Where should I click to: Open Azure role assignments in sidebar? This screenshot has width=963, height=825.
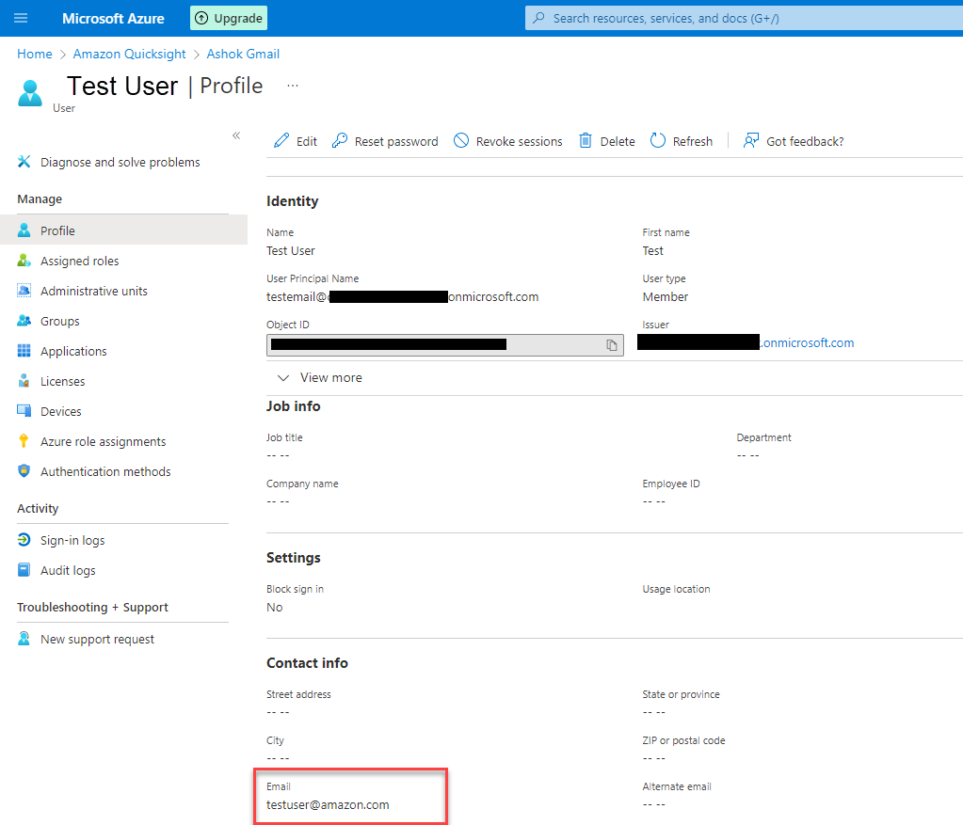(104, 441)
